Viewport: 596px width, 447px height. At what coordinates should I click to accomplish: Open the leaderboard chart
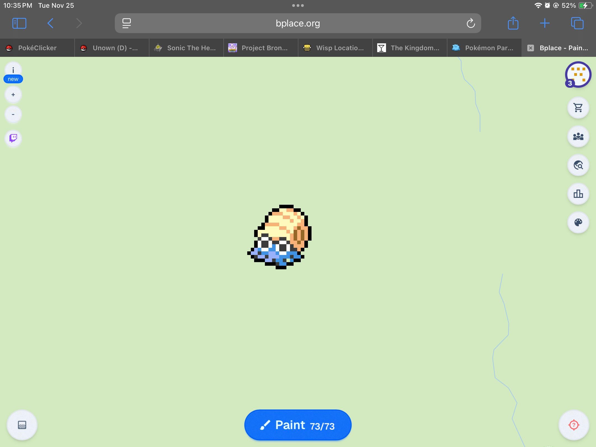(578, 194)
